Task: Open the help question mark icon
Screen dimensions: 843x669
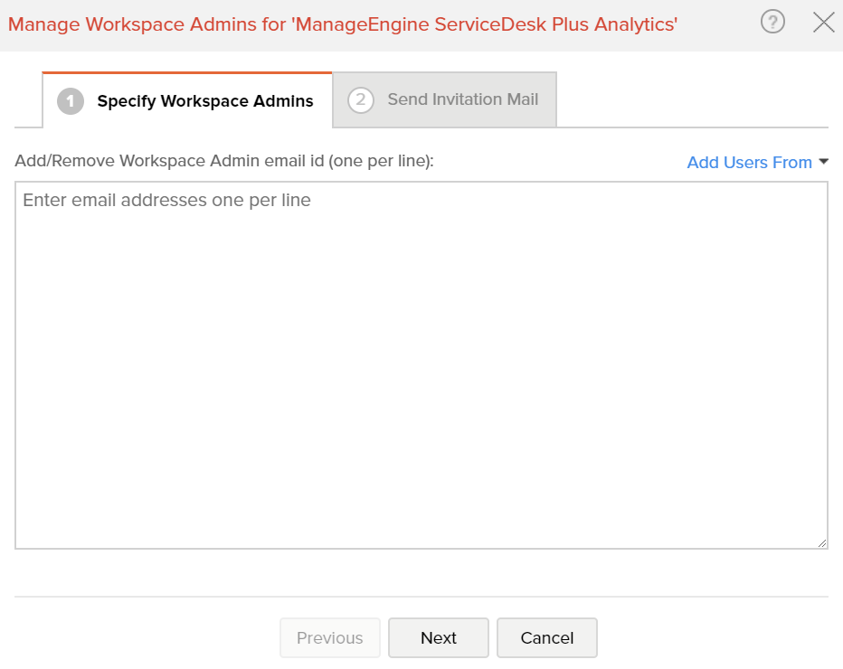Action: [772, 22]
